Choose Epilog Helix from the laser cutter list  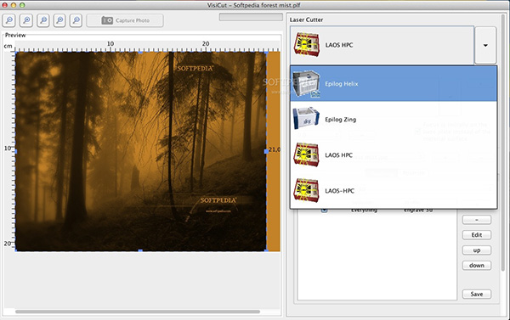click(394, 84)
